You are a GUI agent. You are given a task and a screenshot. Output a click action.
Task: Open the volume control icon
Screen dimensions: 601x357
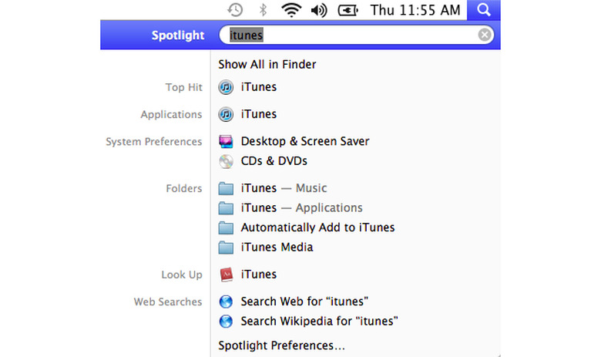[x=319, y=10]
